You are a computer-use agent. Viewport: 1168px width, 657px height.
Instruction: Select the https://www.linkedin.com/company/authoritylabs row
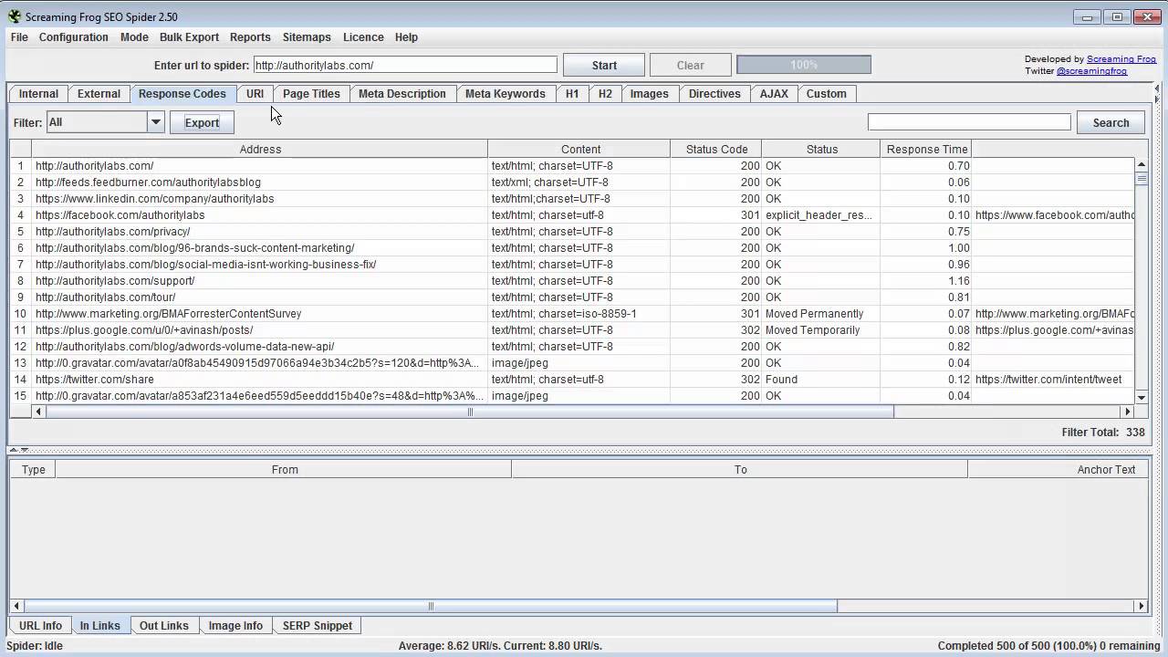pos(572,199)
